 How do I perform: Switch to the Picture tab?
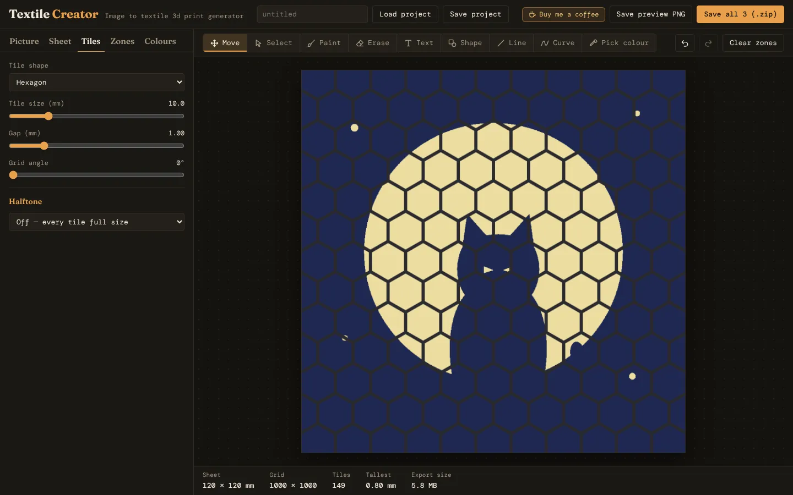pyautogui.click(x=24, y=41)
